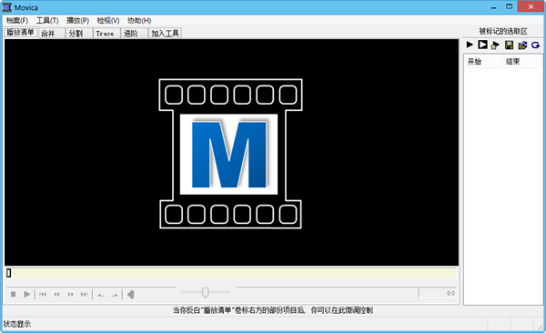Click the 开始 column header
Image resolution: width=546 pixels, height=333 pixels.
click(x=483, y=62)
